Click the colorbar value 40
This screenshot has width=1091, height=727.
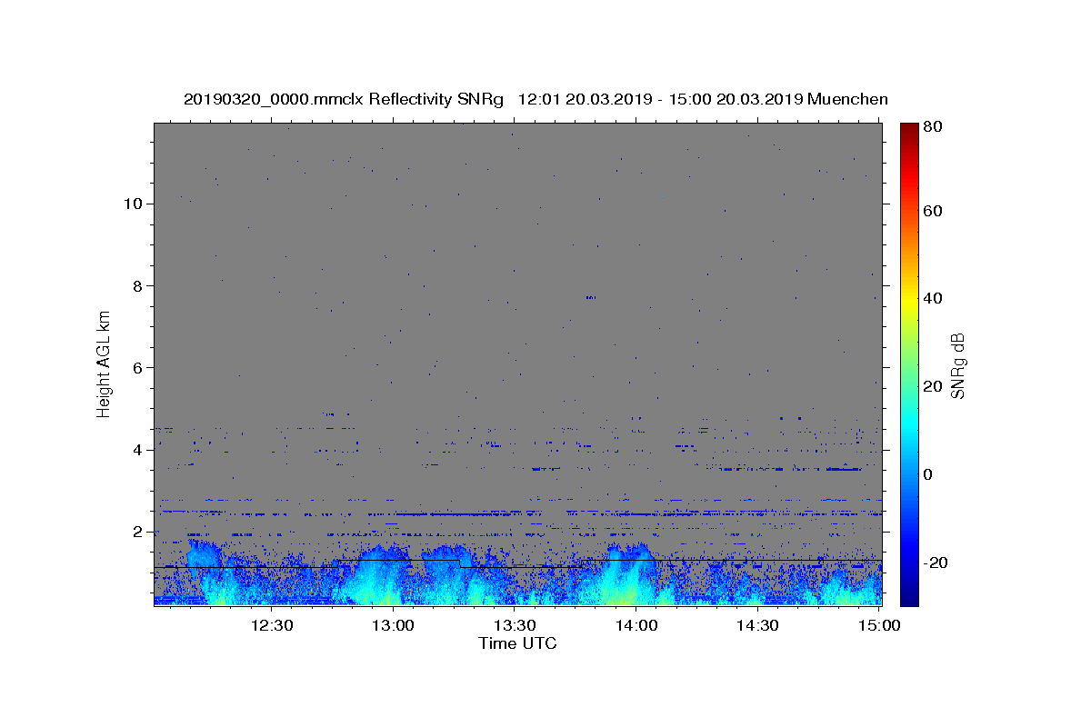pyautogui.click(x=935, y=298)
